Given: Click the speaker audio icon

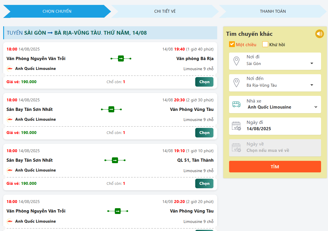Looking at the screenshot, I should 319,34.
